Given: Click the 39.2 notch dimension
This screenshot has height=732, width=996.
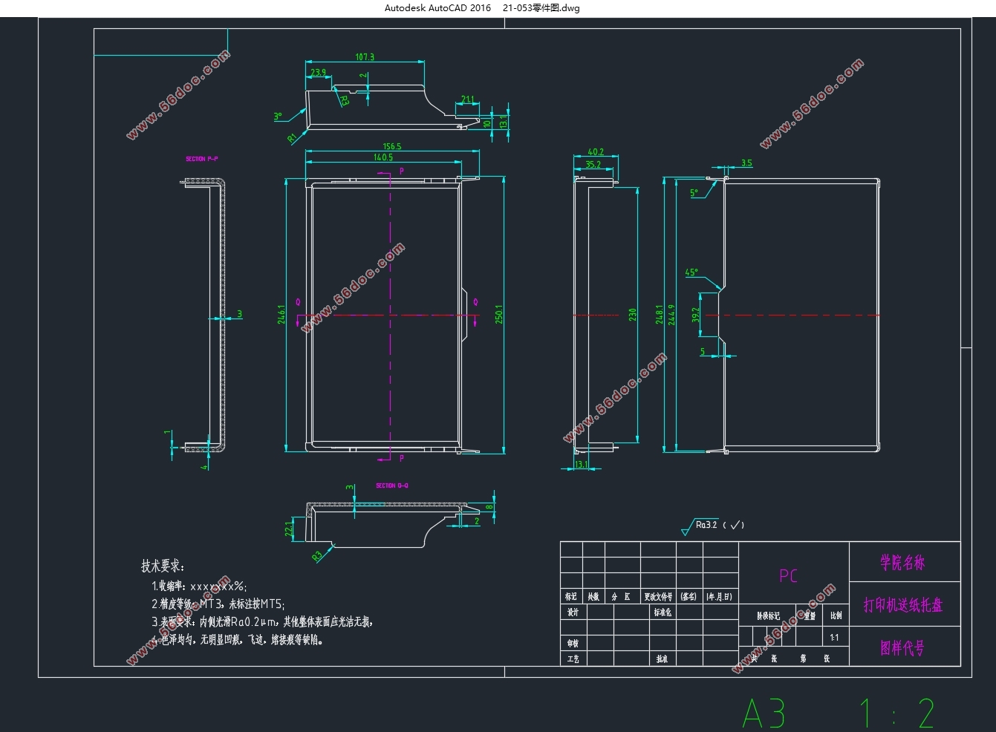Looking at the screenshot, I should 696,315.
